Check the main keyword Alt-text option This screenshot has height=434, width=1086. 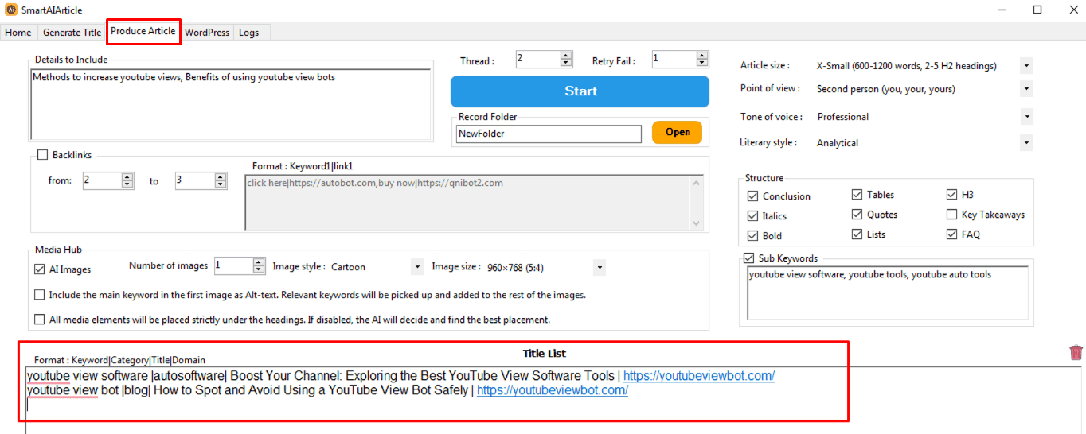(x=40, y=295)
